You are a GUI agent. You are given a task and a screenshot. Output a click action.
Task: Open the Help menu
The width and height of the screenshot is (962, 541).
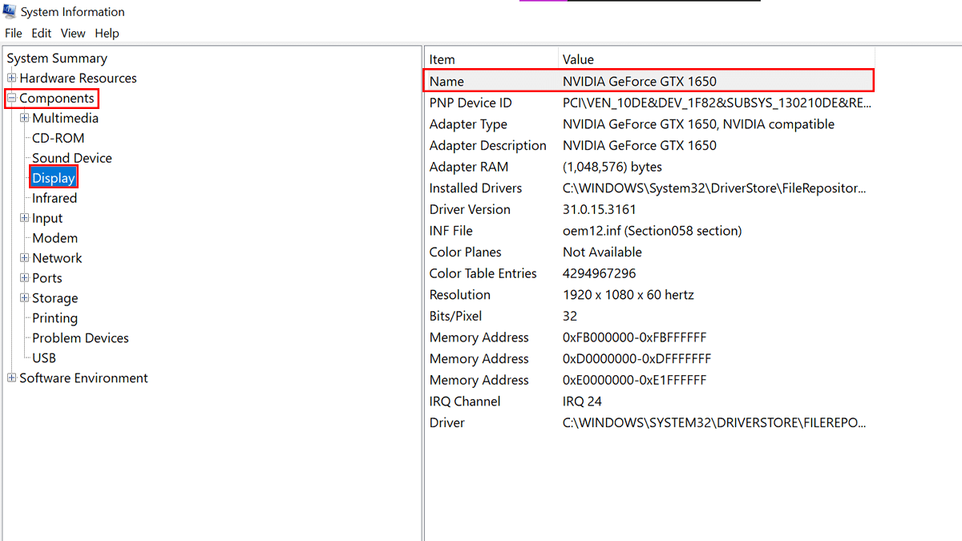[107, 33]
